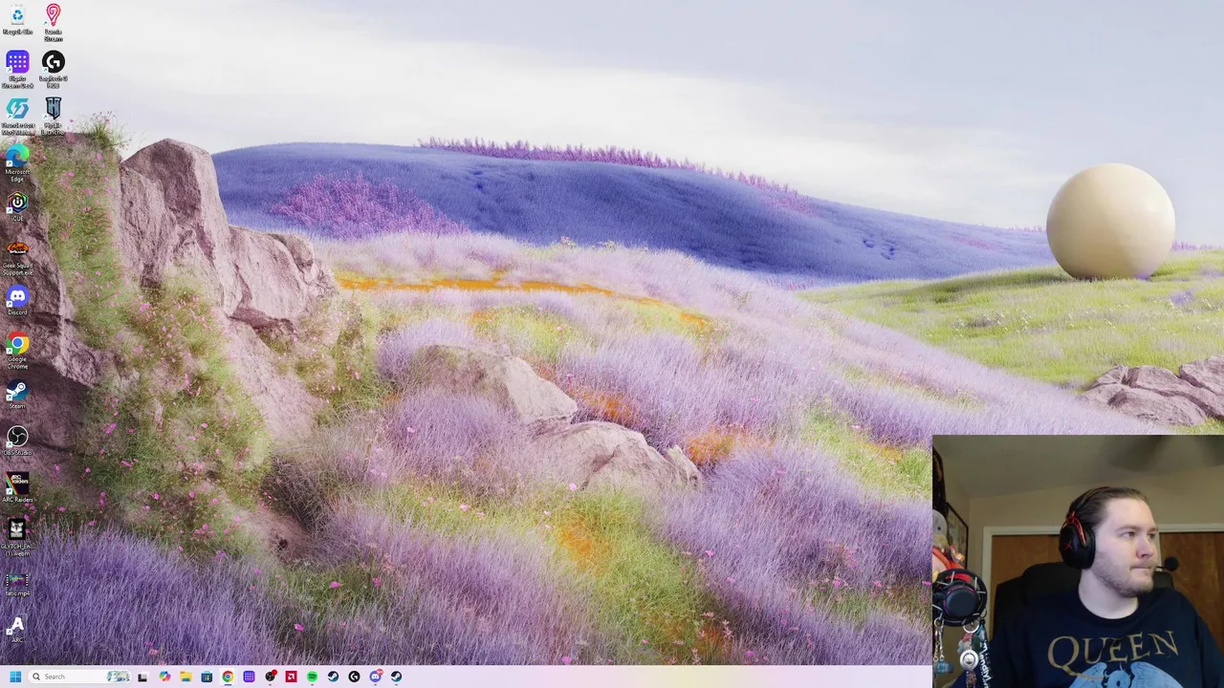Viewport: 1224px width, 688px height.
Task: Select the Microsoft Edge desktop shortcut
Action: (17, 163)
